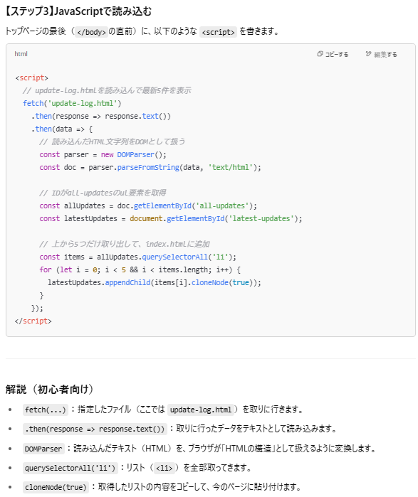Click the const doc = parser.parseFromString line
The width and height of the screenshot is (418, 497).
pos(150,167)
